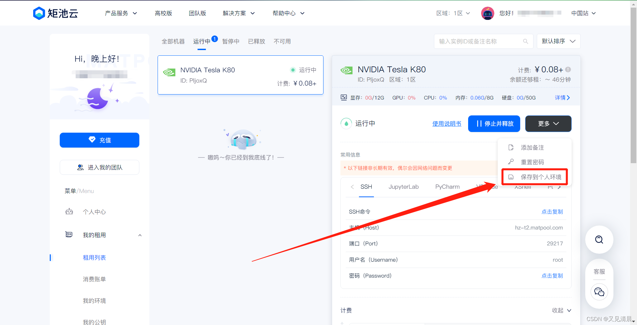This screenshot has height=325, width=637.
Task: Click the 我的租用 machine icon
Action: 69,235
